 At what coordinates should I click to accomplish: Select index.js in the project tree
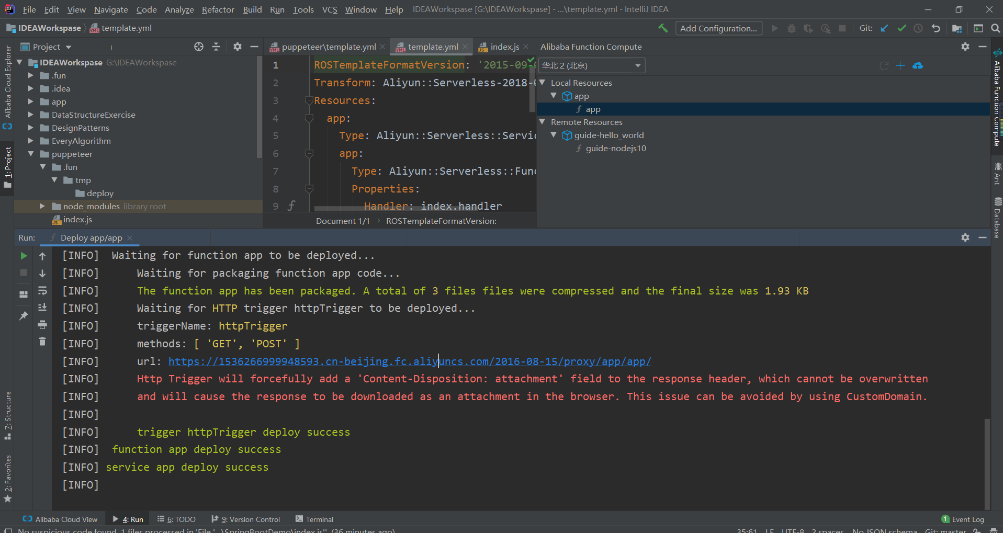click(x=77, y=219)
